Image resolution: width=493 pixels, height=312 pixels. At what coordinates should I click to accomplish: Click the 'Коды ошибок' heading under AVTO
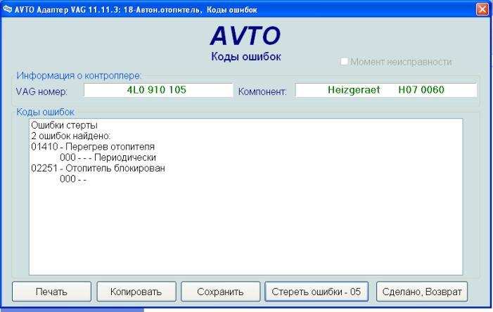click(246, 56)
